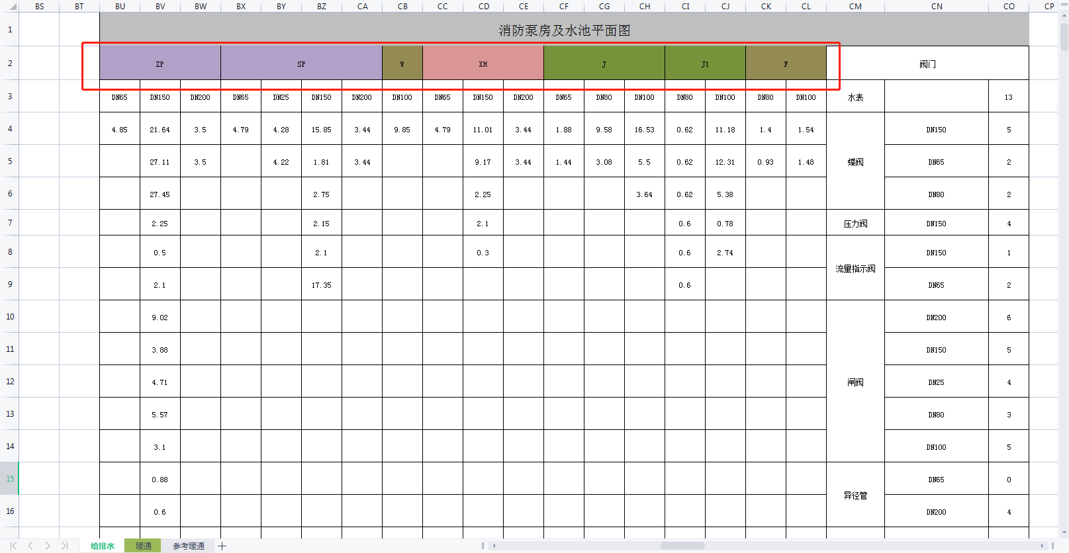The width and height of the screenshot is (1069, 553).
Task: Select the 蝶阀 label cell
Action: pyautogui.click(x=855, y=161)
